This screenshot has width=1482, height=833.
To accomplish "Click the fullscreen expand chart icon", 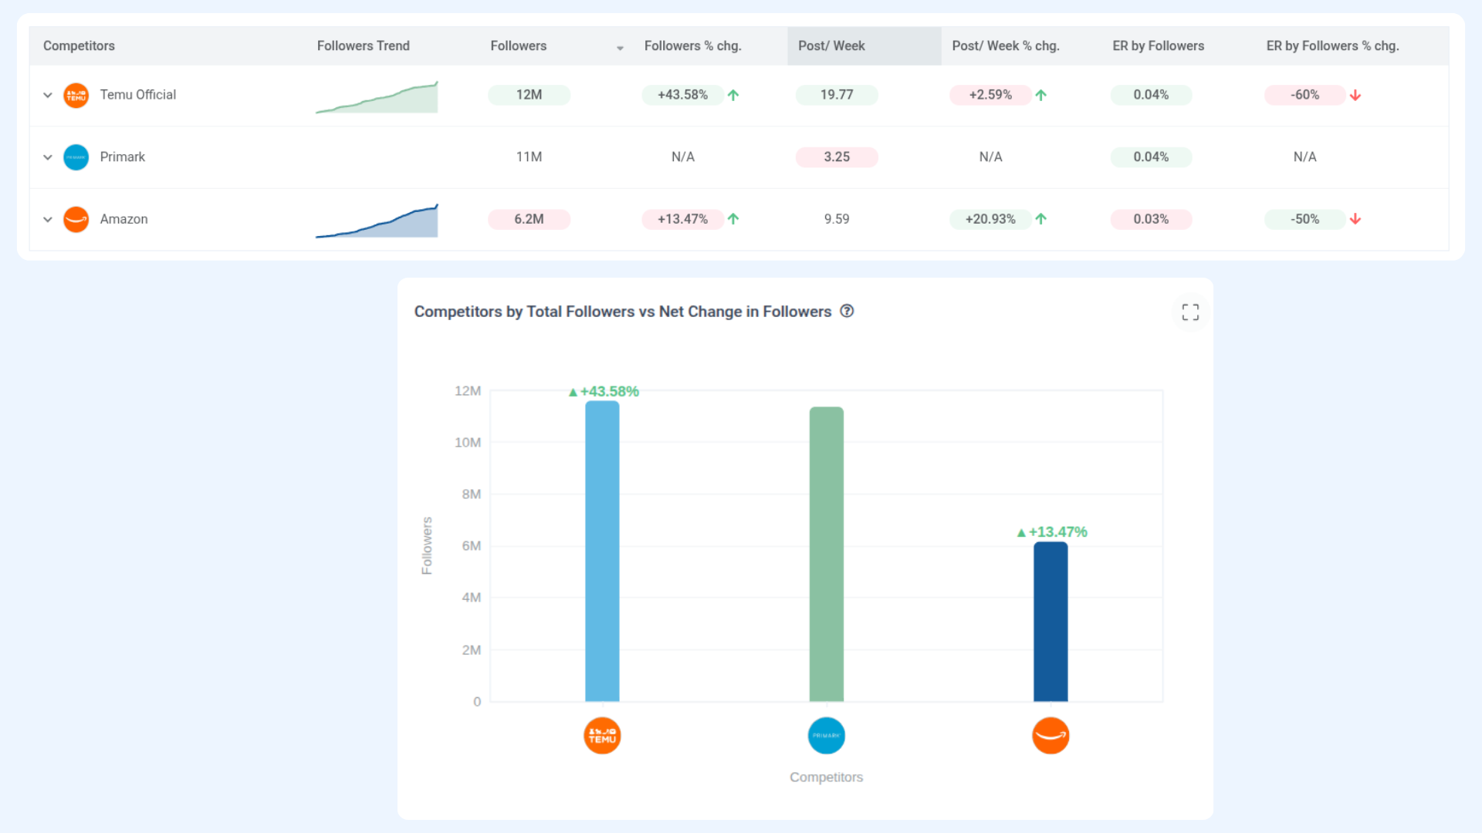I will [x=1190, y=312].
